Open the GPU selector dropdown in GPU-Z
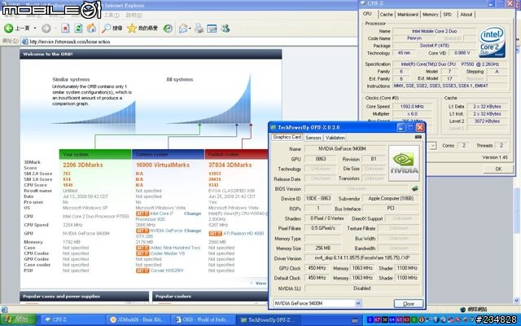 coord(358,303)
